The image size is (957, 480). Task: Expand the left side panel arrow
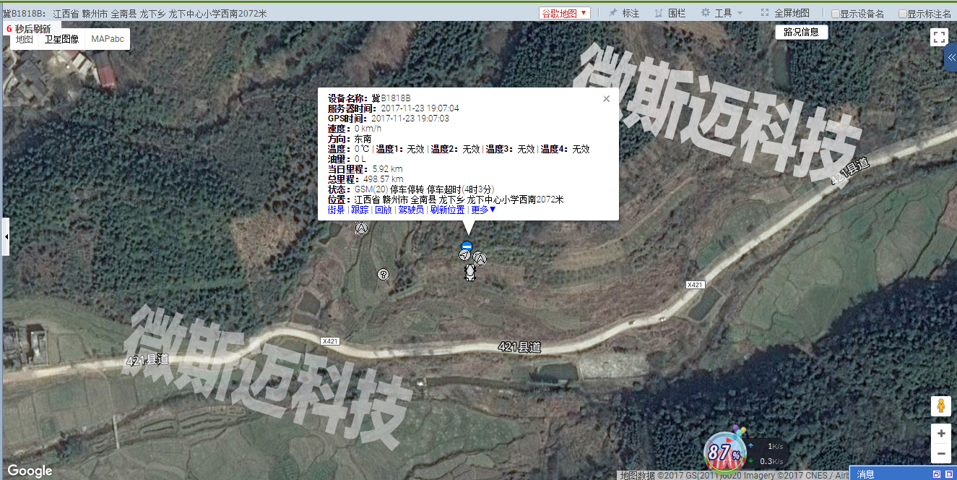6,237
